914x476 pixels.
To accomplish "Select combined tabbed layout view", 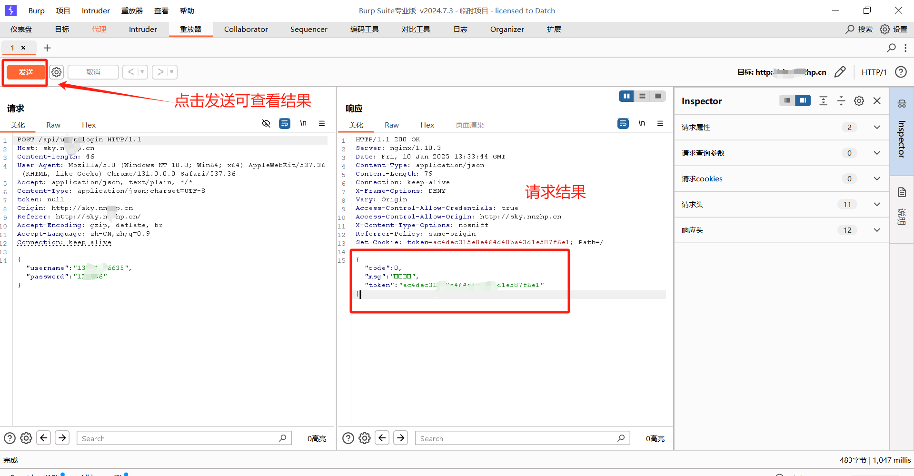I will click(x=658, y=96).
